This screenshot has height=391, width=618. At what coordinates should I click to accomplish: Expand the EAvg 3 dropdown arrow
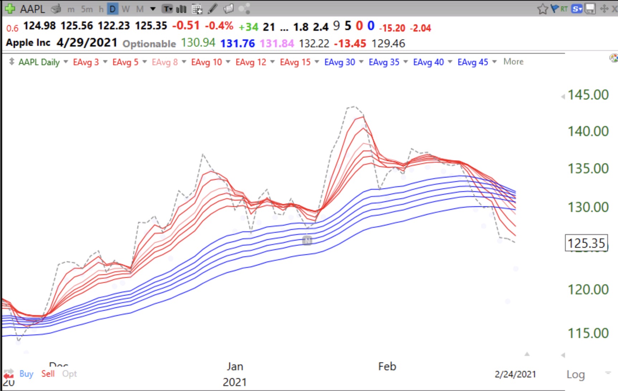point(105,62)
